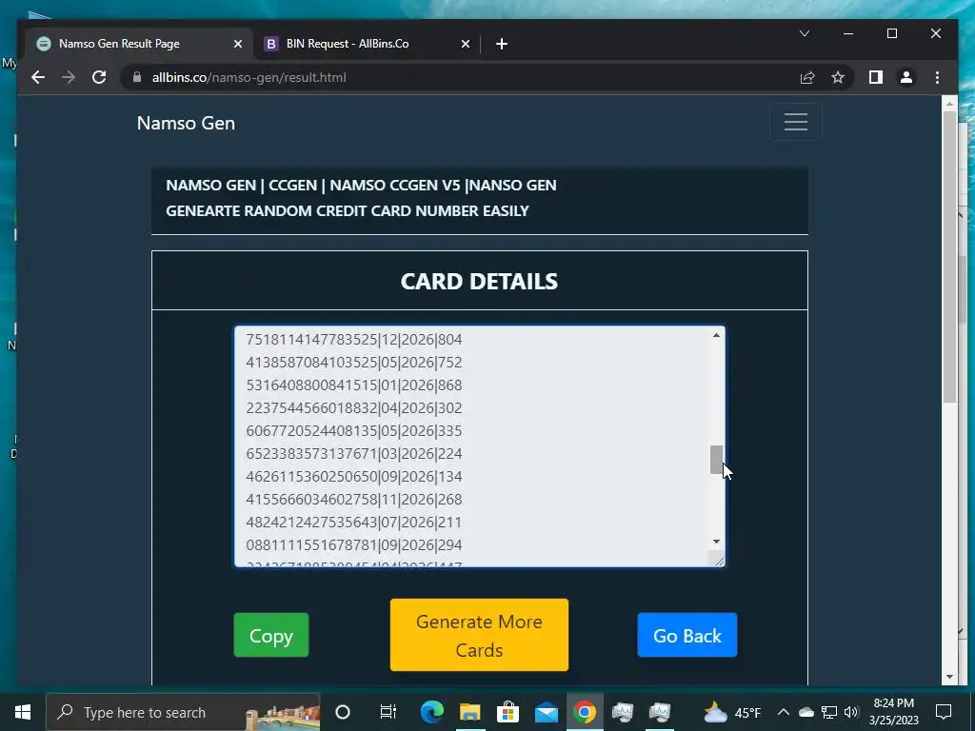Click line 5316408800841515|01|2026|868
The width and height of the screenshot is (975, 731).
(354, 385)
